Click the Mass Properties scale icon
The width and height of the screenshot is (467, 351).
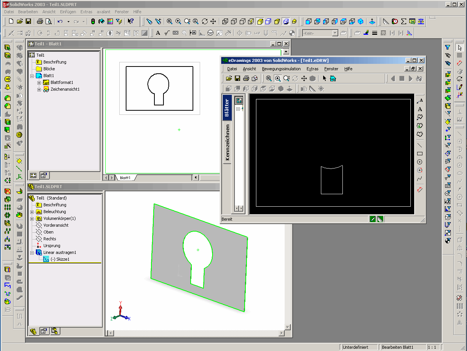point(421,22)
